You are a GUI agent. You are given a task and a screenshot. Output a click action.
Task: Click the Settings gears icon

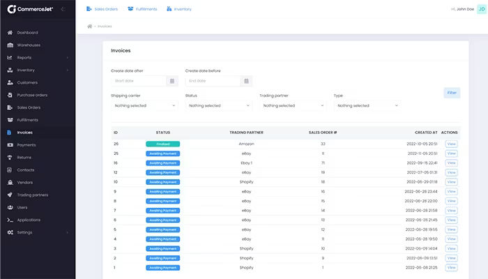click(10, 232)
